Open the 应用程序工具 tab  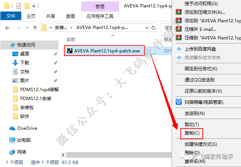100,16
